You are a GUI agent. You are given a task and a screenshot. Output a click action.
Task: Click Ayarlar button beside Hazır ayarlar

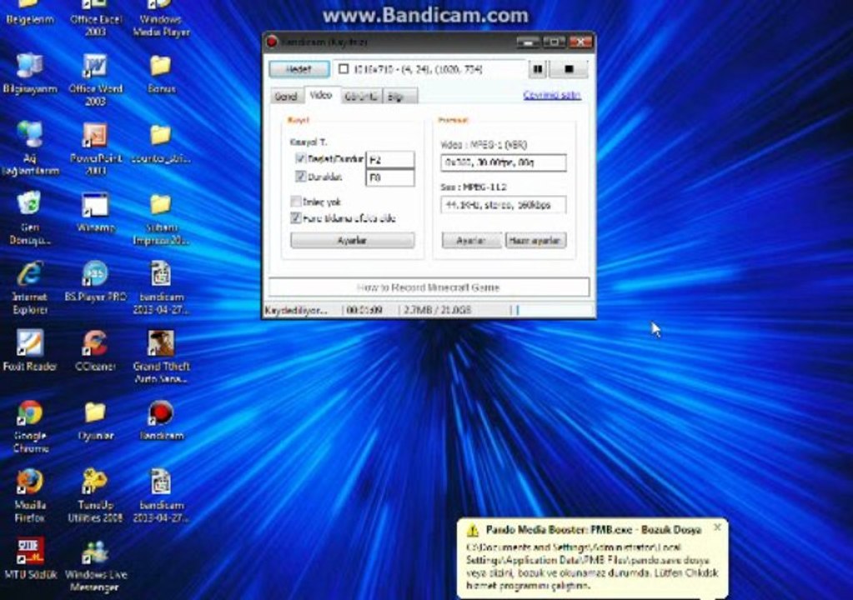pos(471,240)
